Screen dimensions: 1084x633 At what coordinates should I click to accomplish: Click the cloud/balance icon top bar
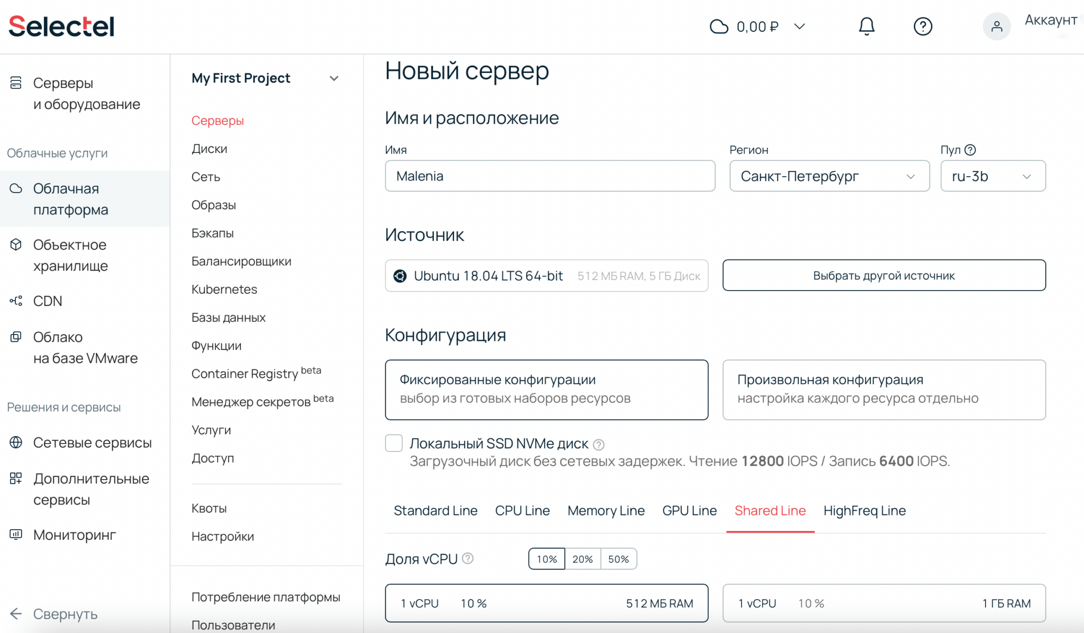[716, 26]
